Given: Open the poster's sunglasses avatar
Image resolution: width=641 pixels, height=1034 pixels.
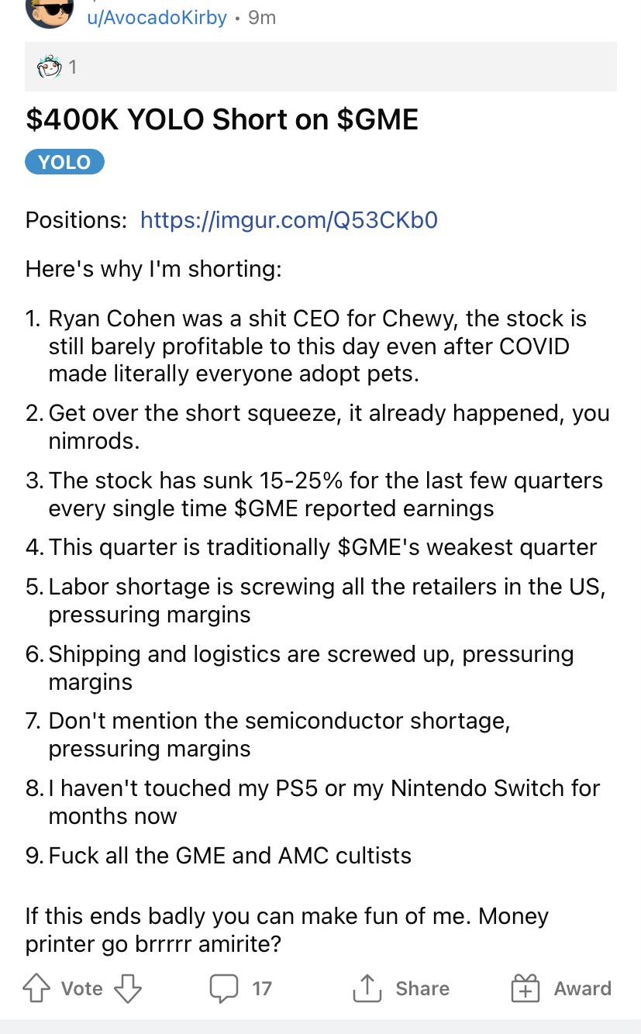Looking at the screenshot, I should (x=50, y=11).
